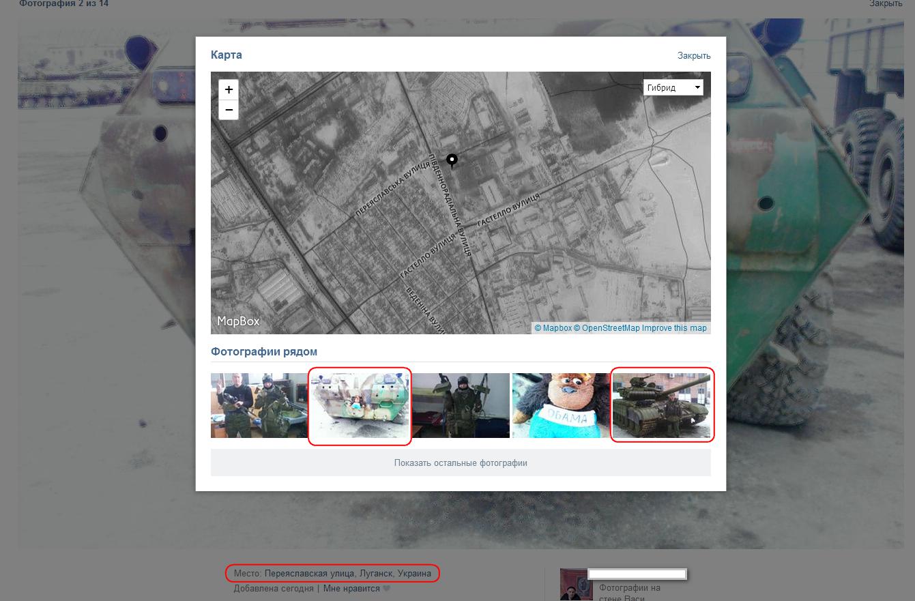Screen dimensions: 915x601
Task: Open the © Mapbox attribution link
Action: pyautogui.click(x=553, y=328)
